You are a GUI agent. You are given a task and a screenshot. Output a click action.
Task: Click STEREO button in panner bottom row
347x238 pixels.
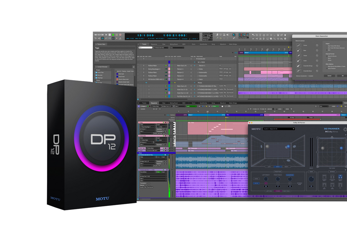click(x=278, y=191)
